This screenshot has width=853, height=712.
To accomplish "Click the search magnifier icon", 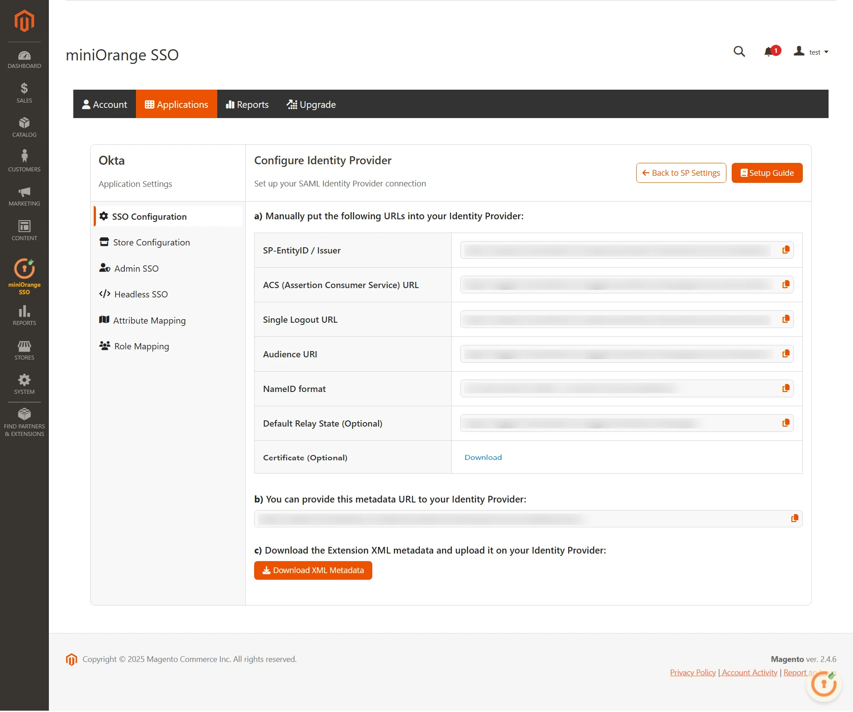I will coord(739,51).
